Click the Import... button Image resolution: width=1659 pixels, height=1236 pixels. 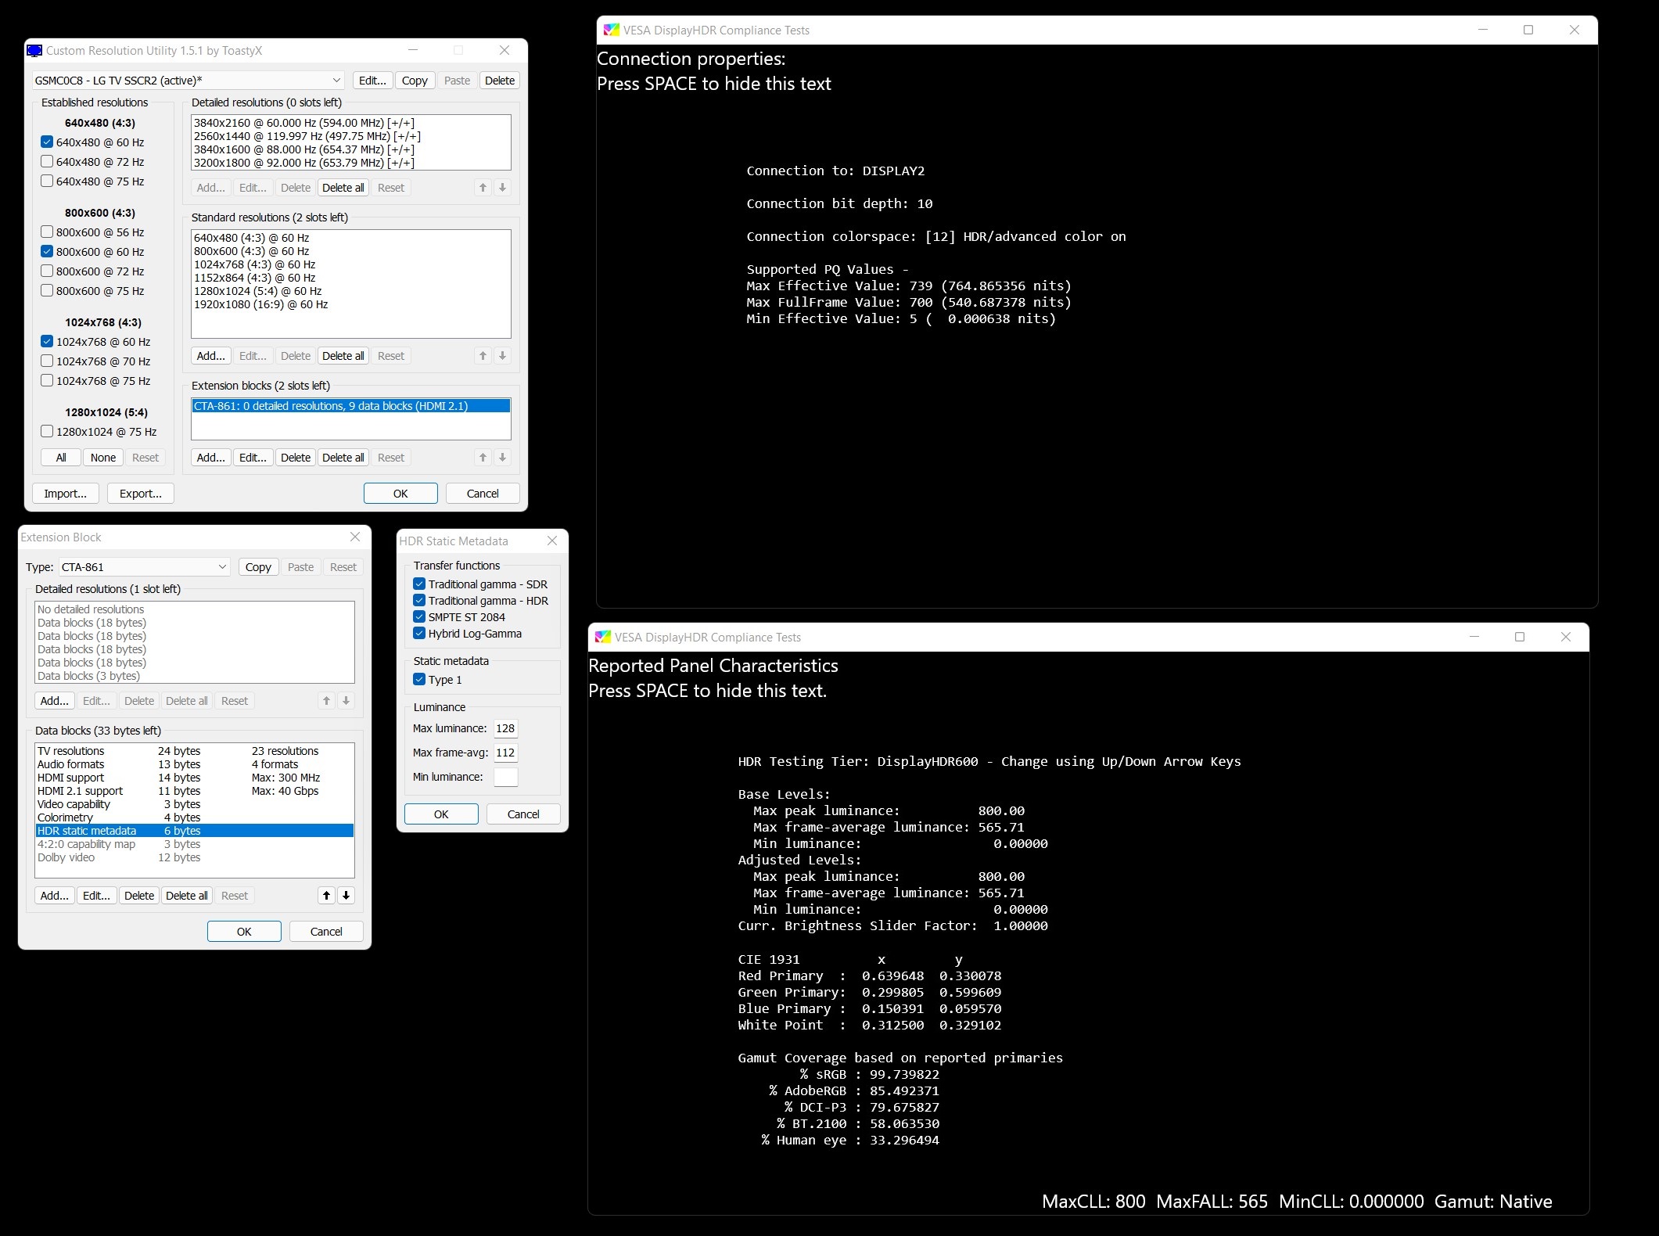(x=66, y=494)
